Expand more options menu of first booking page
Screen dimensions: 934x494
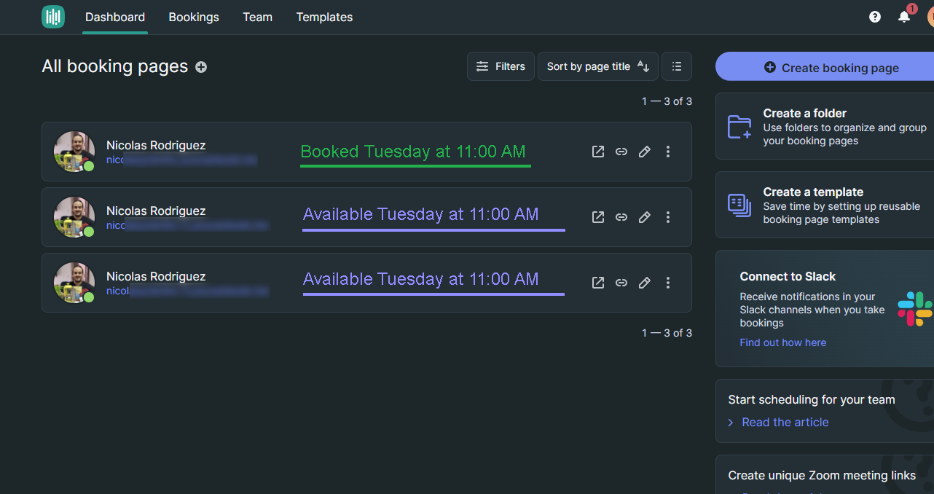click(x=668, y=152)
